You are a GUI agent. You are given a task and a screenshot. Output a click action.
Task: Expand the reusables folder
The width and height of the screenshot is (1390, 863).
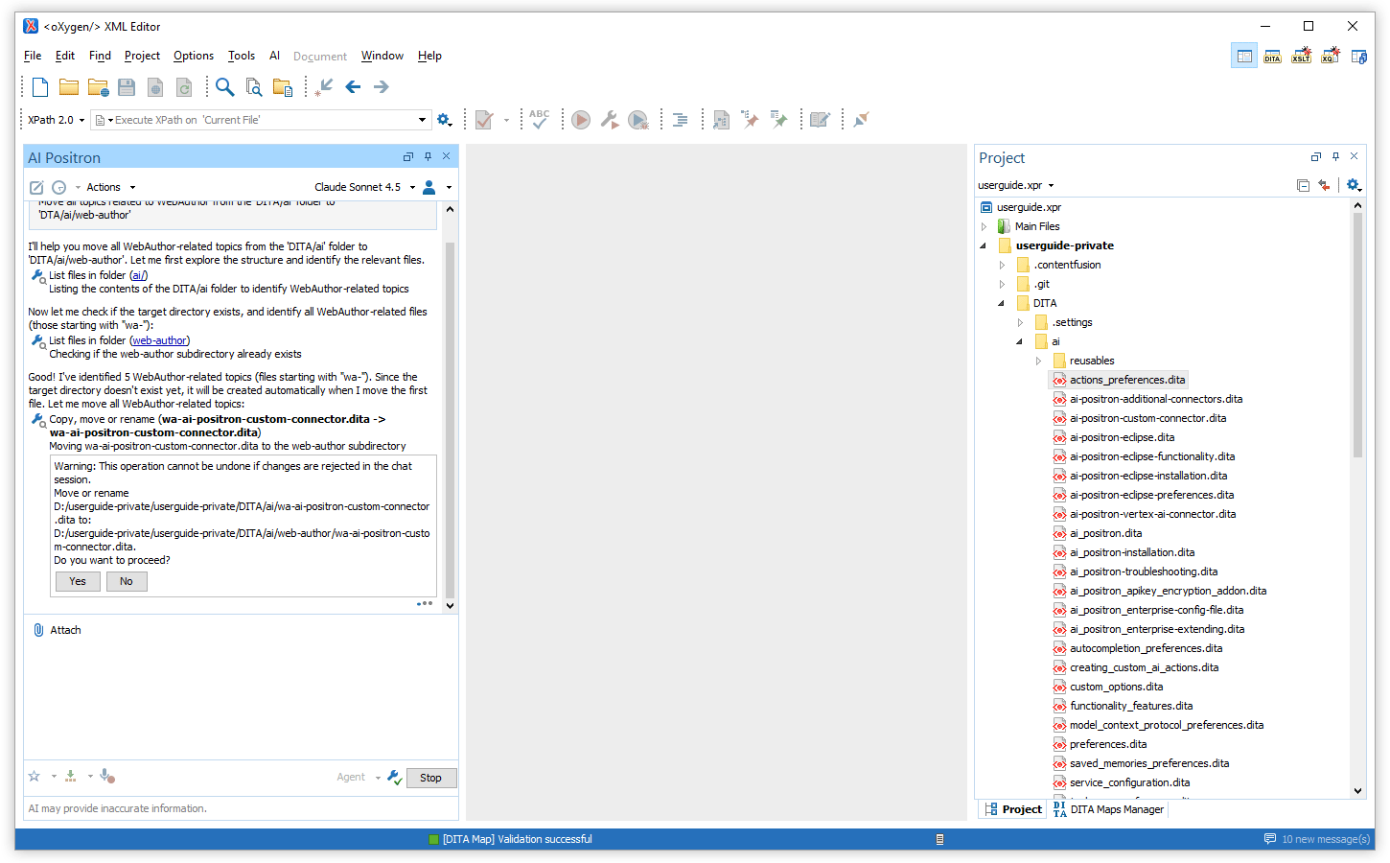pos(1038,361)
